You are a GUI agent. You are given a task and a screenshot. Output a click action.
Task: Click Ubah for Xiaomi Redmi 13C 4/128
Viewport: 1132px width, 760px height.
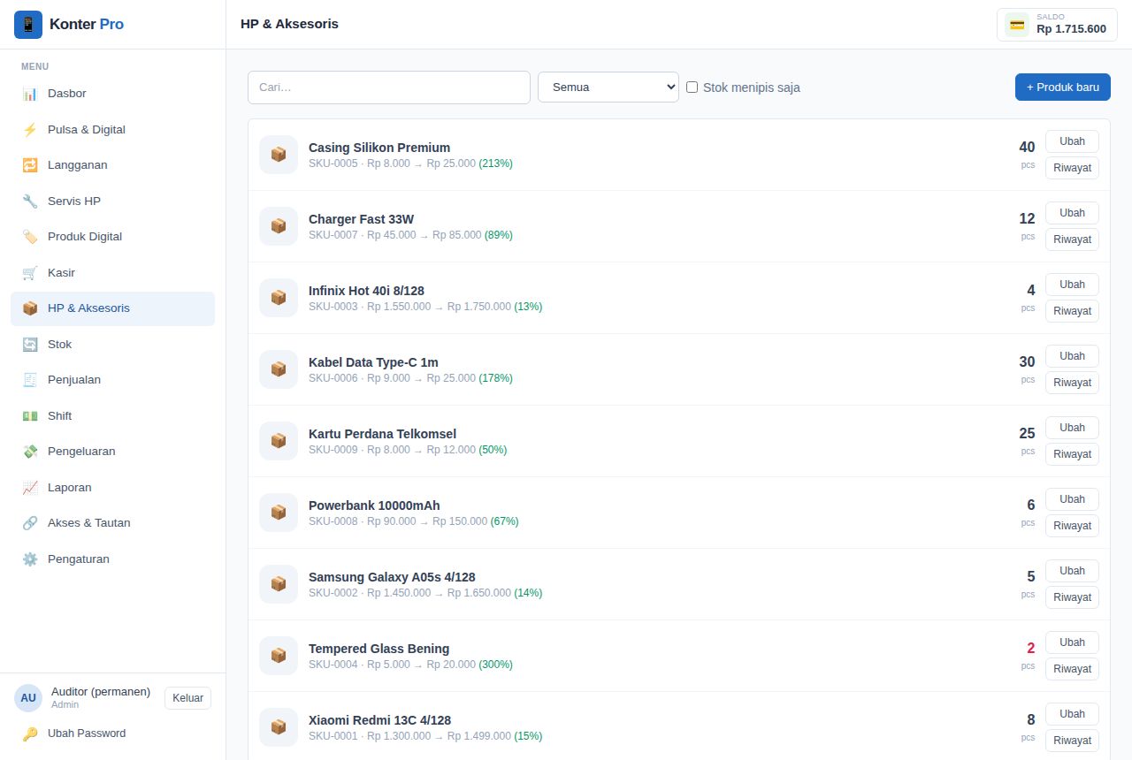1072,714
